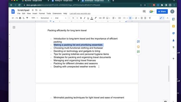Open Tasks in the side panel
Image resolution: width=181 pixels, height=102 pixels.
click(173, 33)
